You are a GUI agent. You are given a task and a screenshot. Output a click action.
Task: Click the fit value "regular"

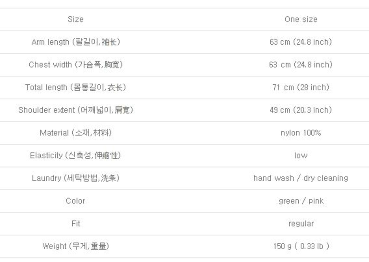tap(301, 223)
